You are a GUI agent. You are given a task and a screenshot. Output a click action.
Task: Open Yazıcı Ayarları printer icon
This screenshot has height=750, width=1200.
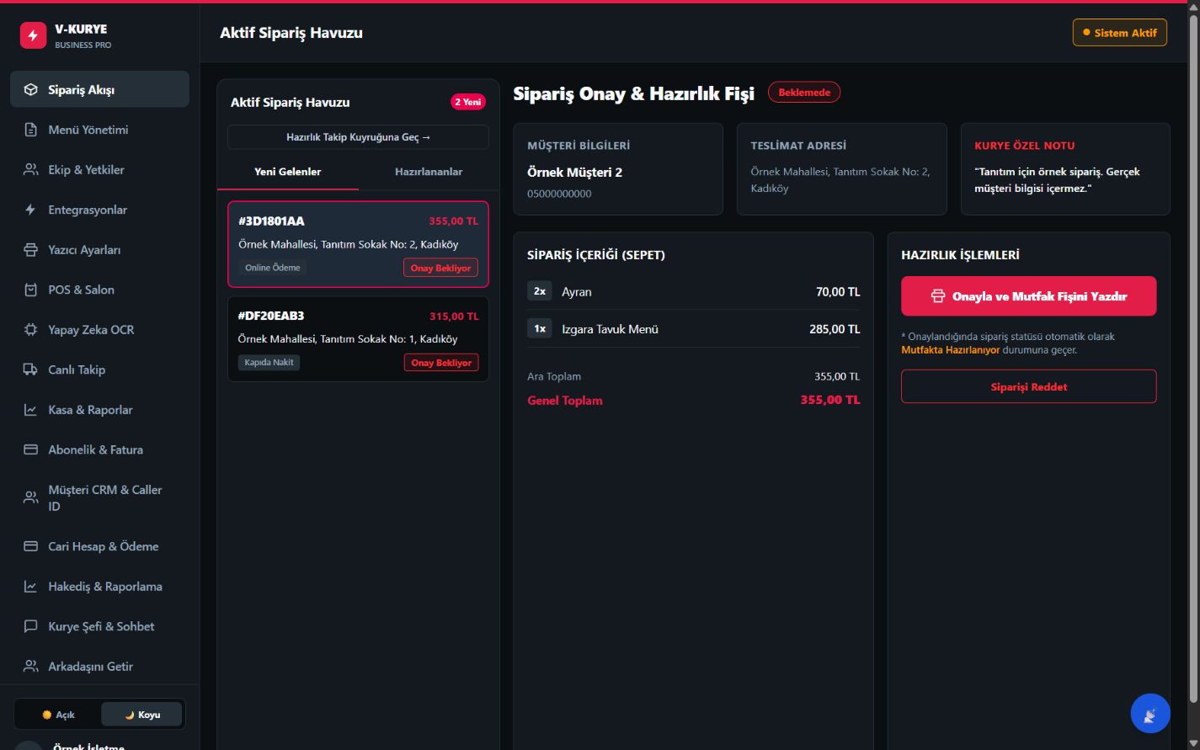[31, 250]
